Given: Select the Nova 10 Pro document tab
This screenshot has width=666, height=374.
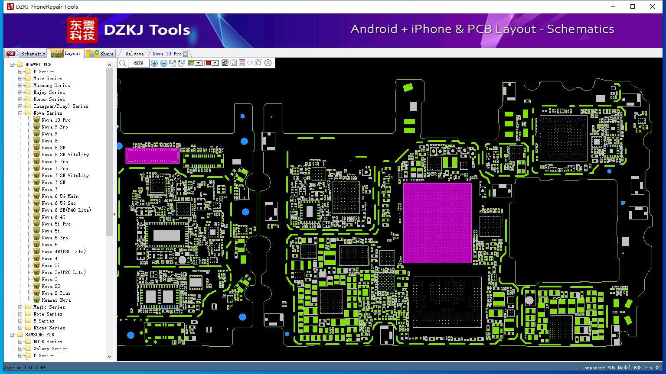Looking at the screenshot, I should 167,54.
